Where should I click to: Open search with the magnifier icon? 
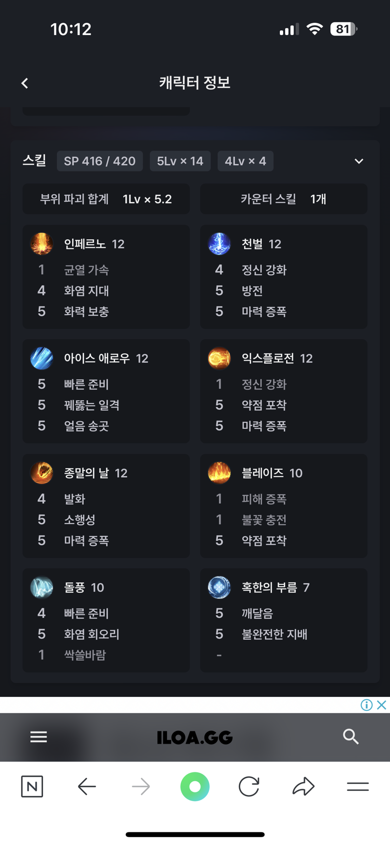click(x=351, y=737)
